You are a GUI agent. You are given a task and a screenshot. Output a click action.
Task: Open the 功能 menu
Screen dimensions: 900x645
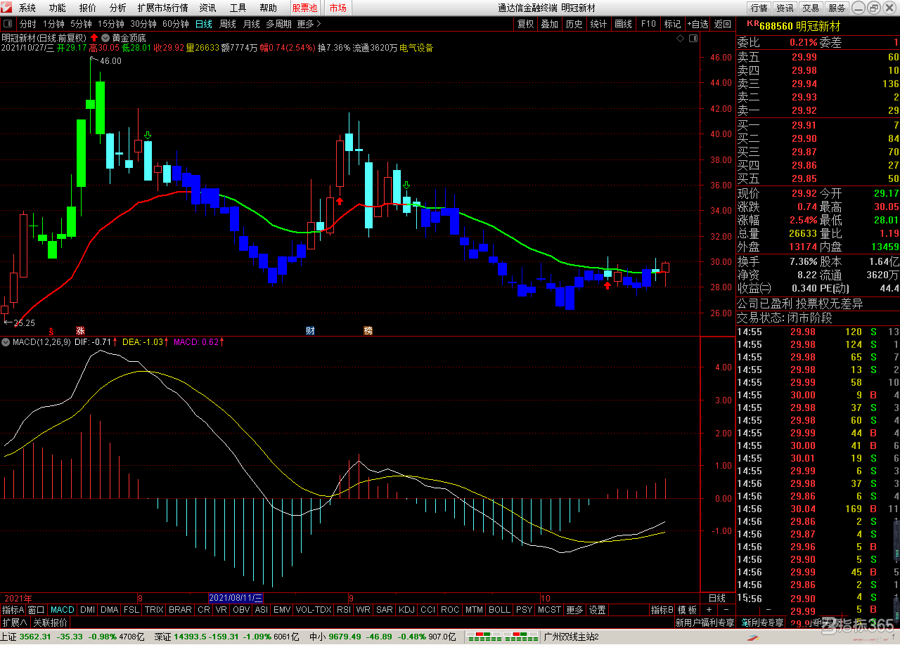(58, 8)
